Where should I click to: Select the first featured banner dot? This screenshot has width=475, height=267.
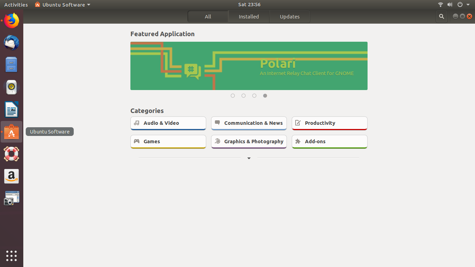(x=233, y=96)
